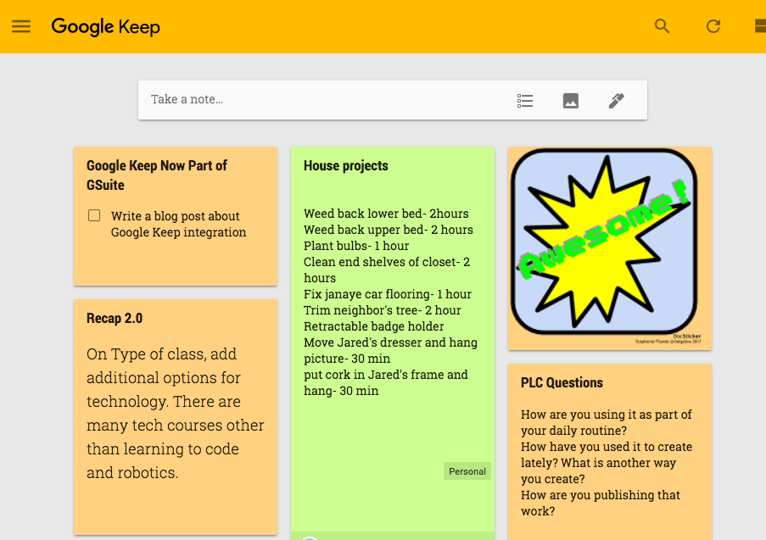Click 'Retractable badge holder' line
The image size is (766, 540).
(x=374, y=326)
